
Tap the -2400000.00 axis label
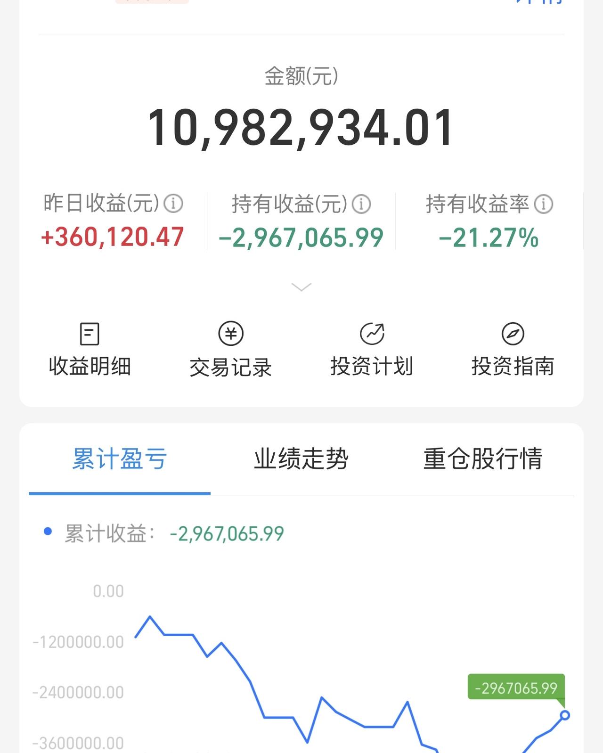[x=78, y=692]
